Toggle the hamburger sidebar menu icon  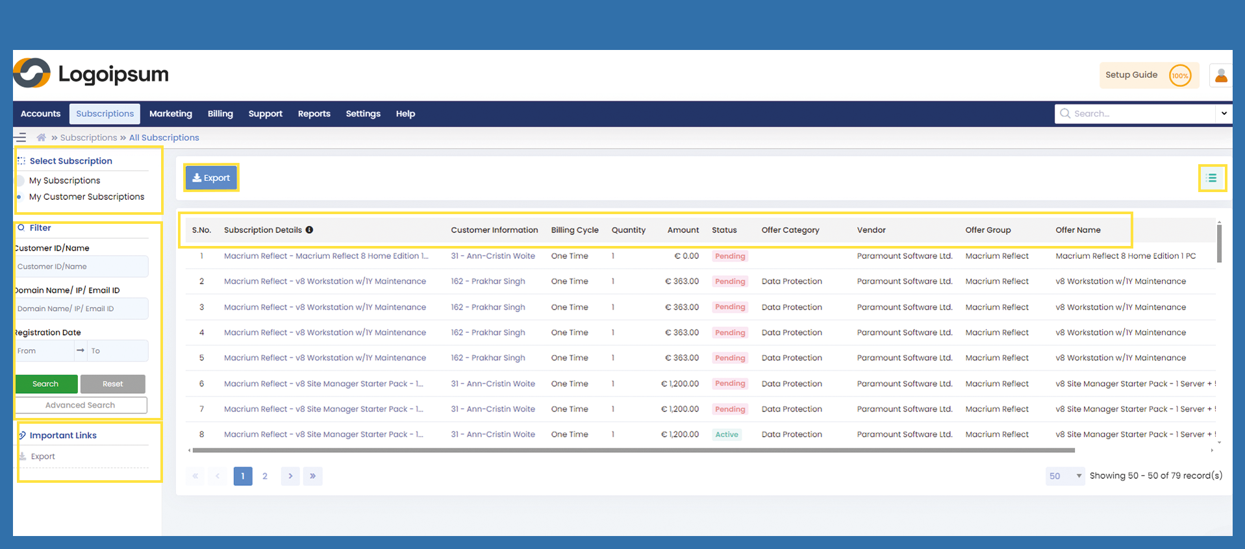[21, 138]
